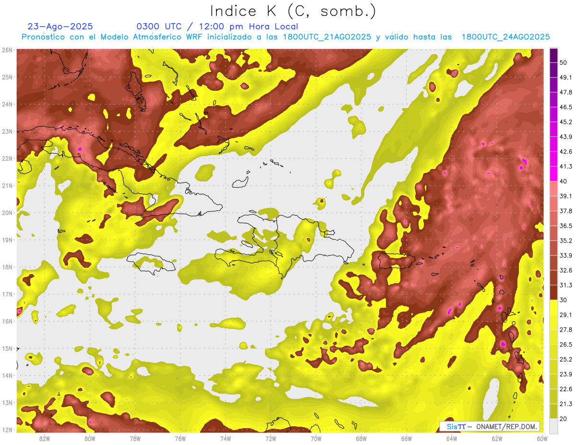Screen dimensions: 576x445
Task: Click the '26.5' value on the color scale
Action: pos(565,345)
